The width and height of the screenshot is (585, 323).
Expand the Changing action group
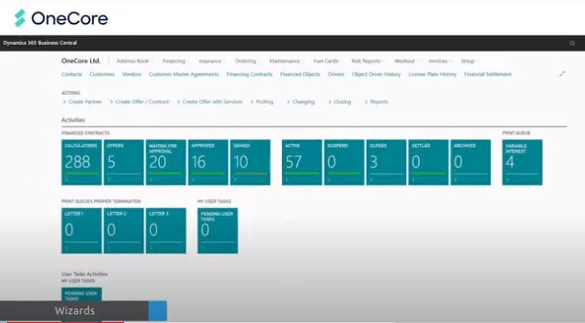point(301,102)
